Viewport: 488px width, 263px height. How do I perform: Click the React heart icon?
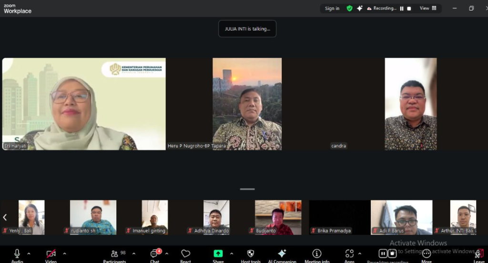[185, 254]
